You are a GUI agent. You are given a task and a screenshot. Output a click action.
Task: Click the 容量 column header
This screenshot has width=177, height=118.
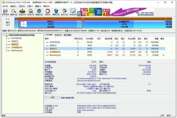click(156, 39)
